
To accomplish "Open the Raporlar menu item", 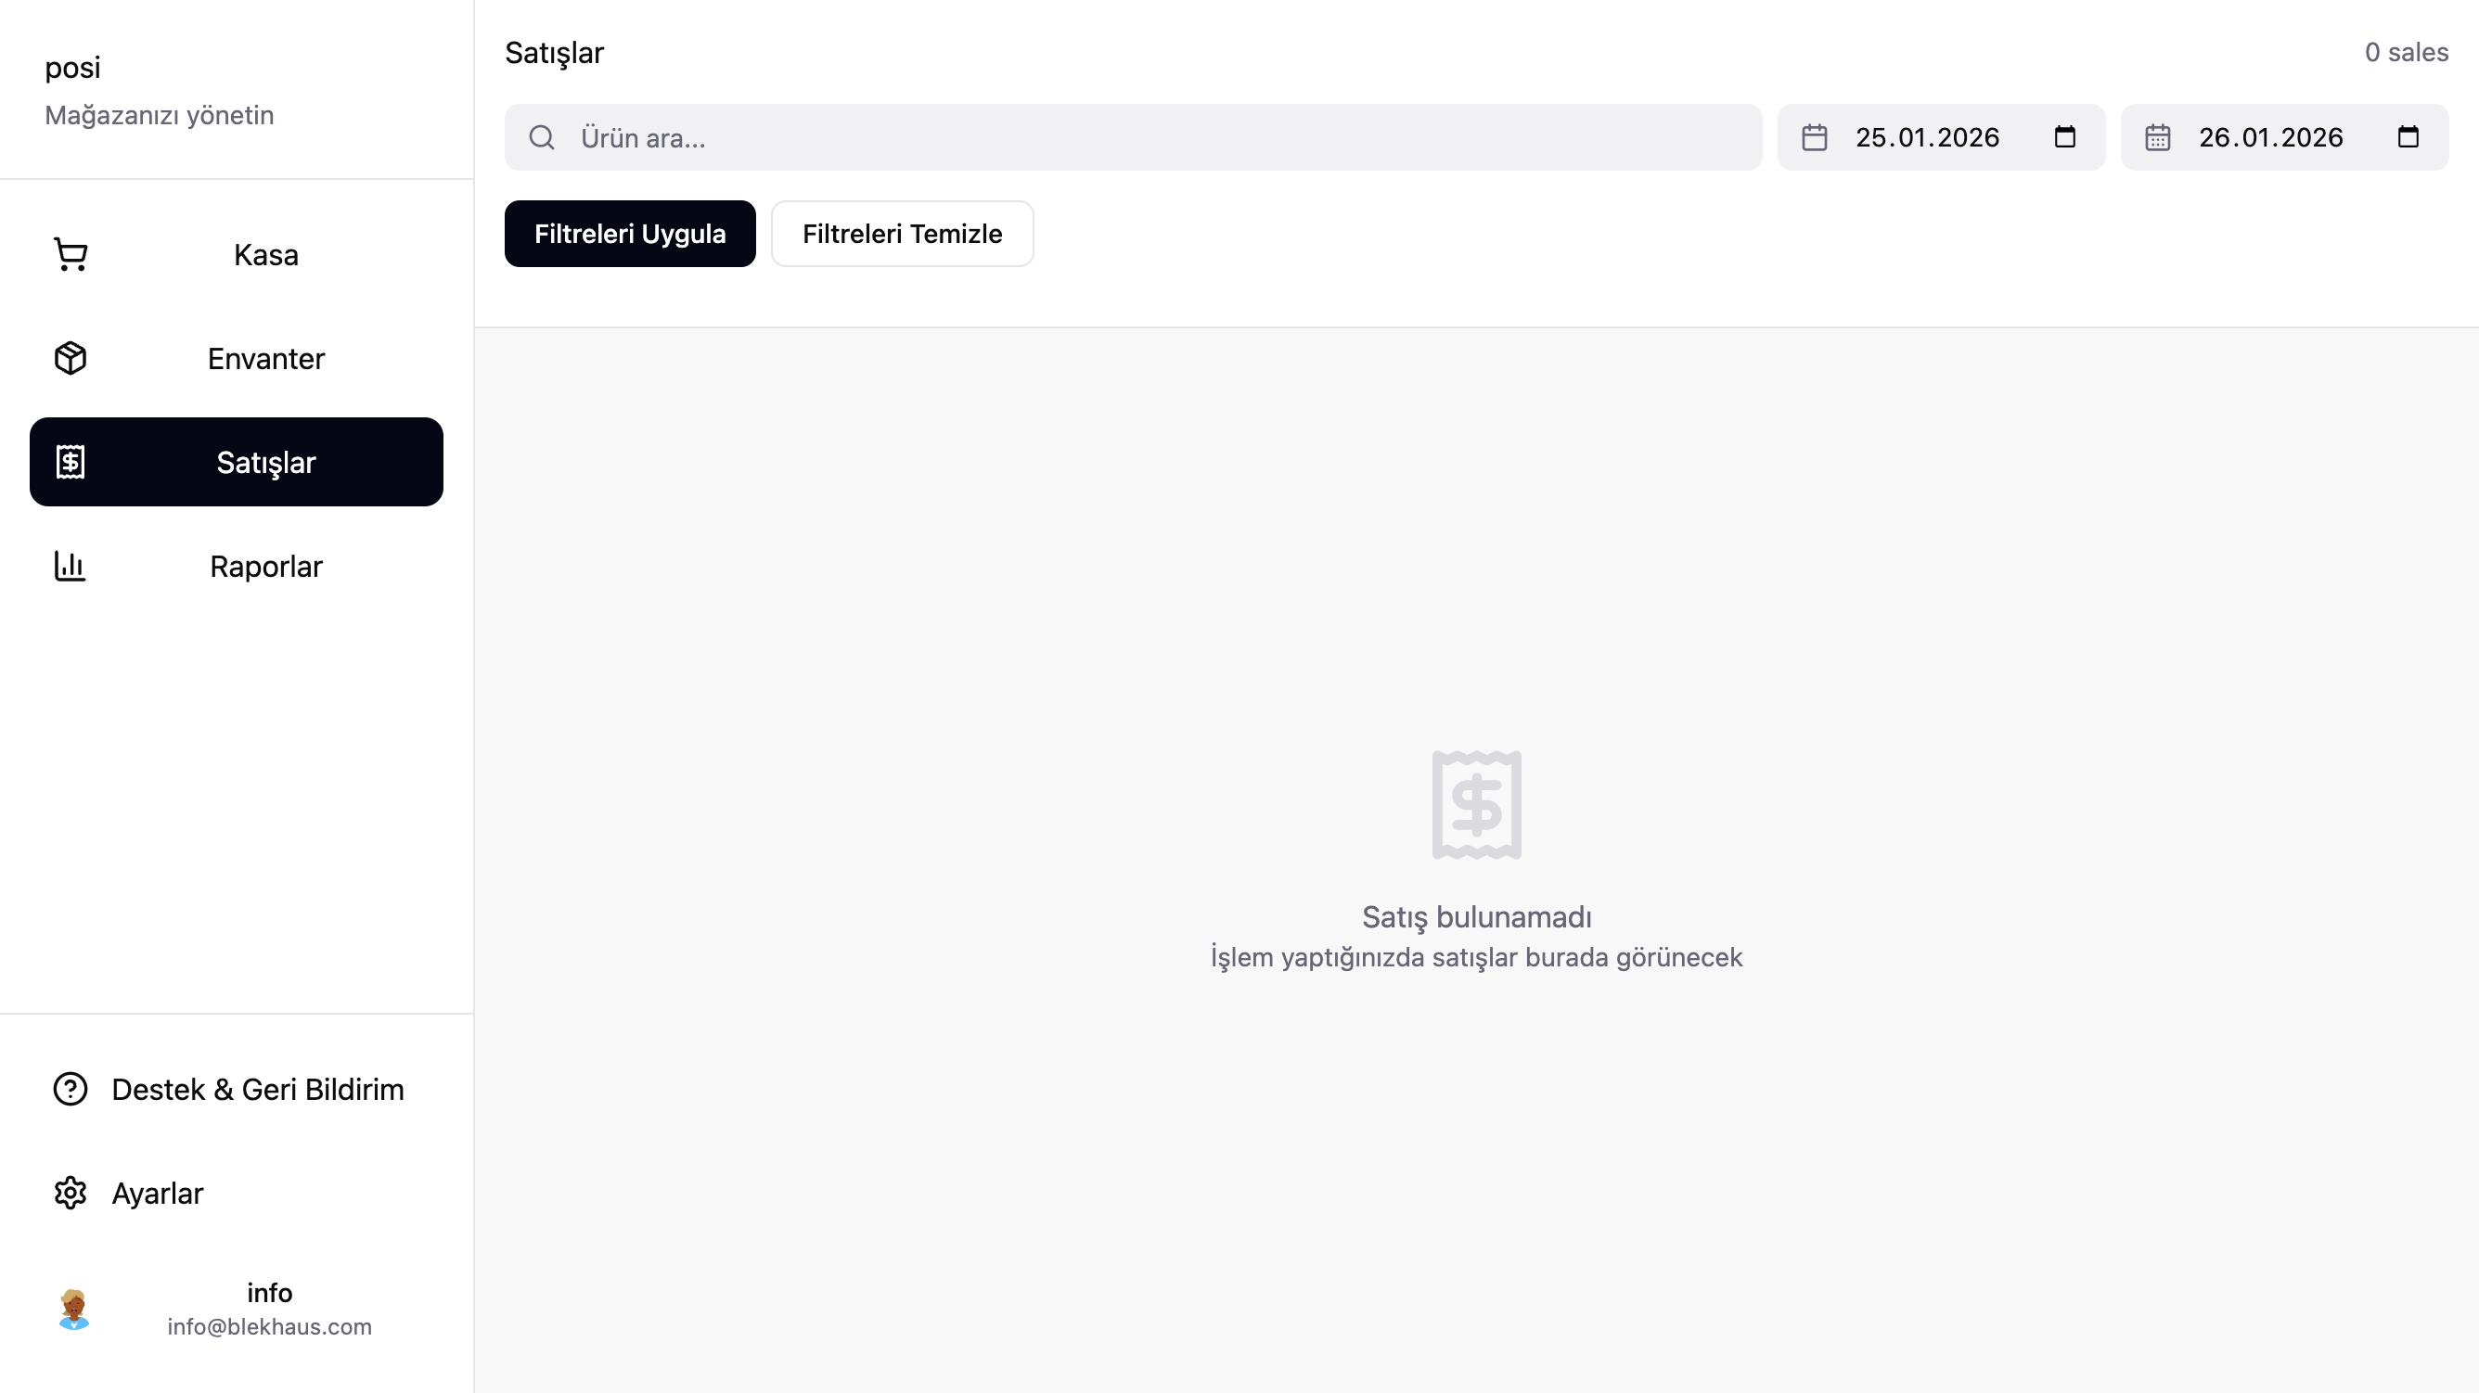I will pyautogui.click(x=265, y=567).
